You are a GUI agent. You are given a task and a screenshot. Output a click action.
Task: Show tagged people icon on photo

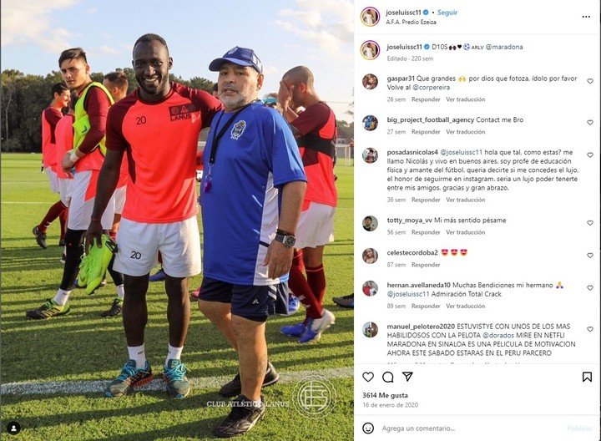click(x=14, y=428)
